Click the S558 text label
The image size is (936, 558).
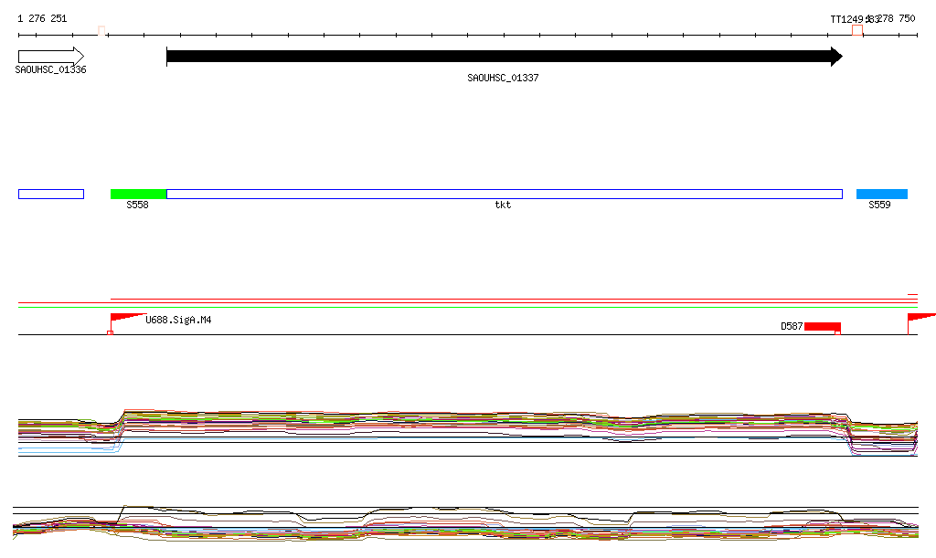pos(137,205)
